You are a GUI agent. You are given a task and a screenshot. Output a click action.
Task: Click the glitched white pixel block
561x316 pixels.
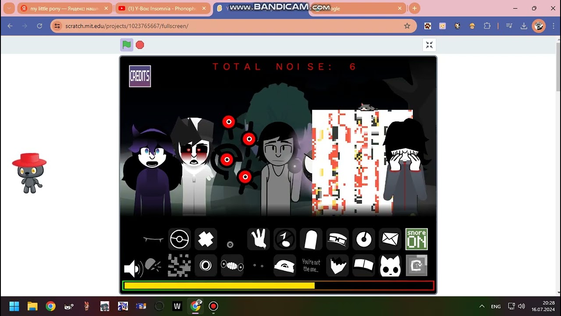click(348, 162)
